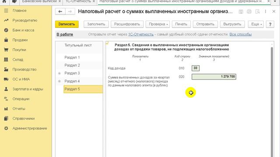The height and width of the screenshot is (157, 280).
Task: Open the home start page icon
Action: coord(4,1)
